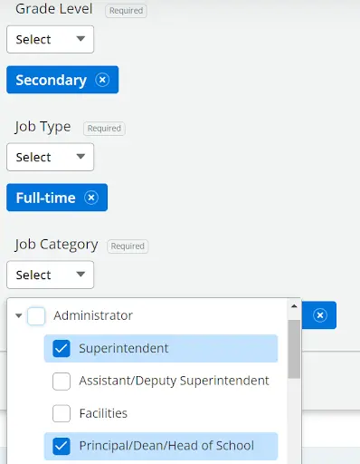Image resolution: width=360 pixels, height=464 pixels.
Task: Open the Job Type Select dropdown
Action: [50, 157]
